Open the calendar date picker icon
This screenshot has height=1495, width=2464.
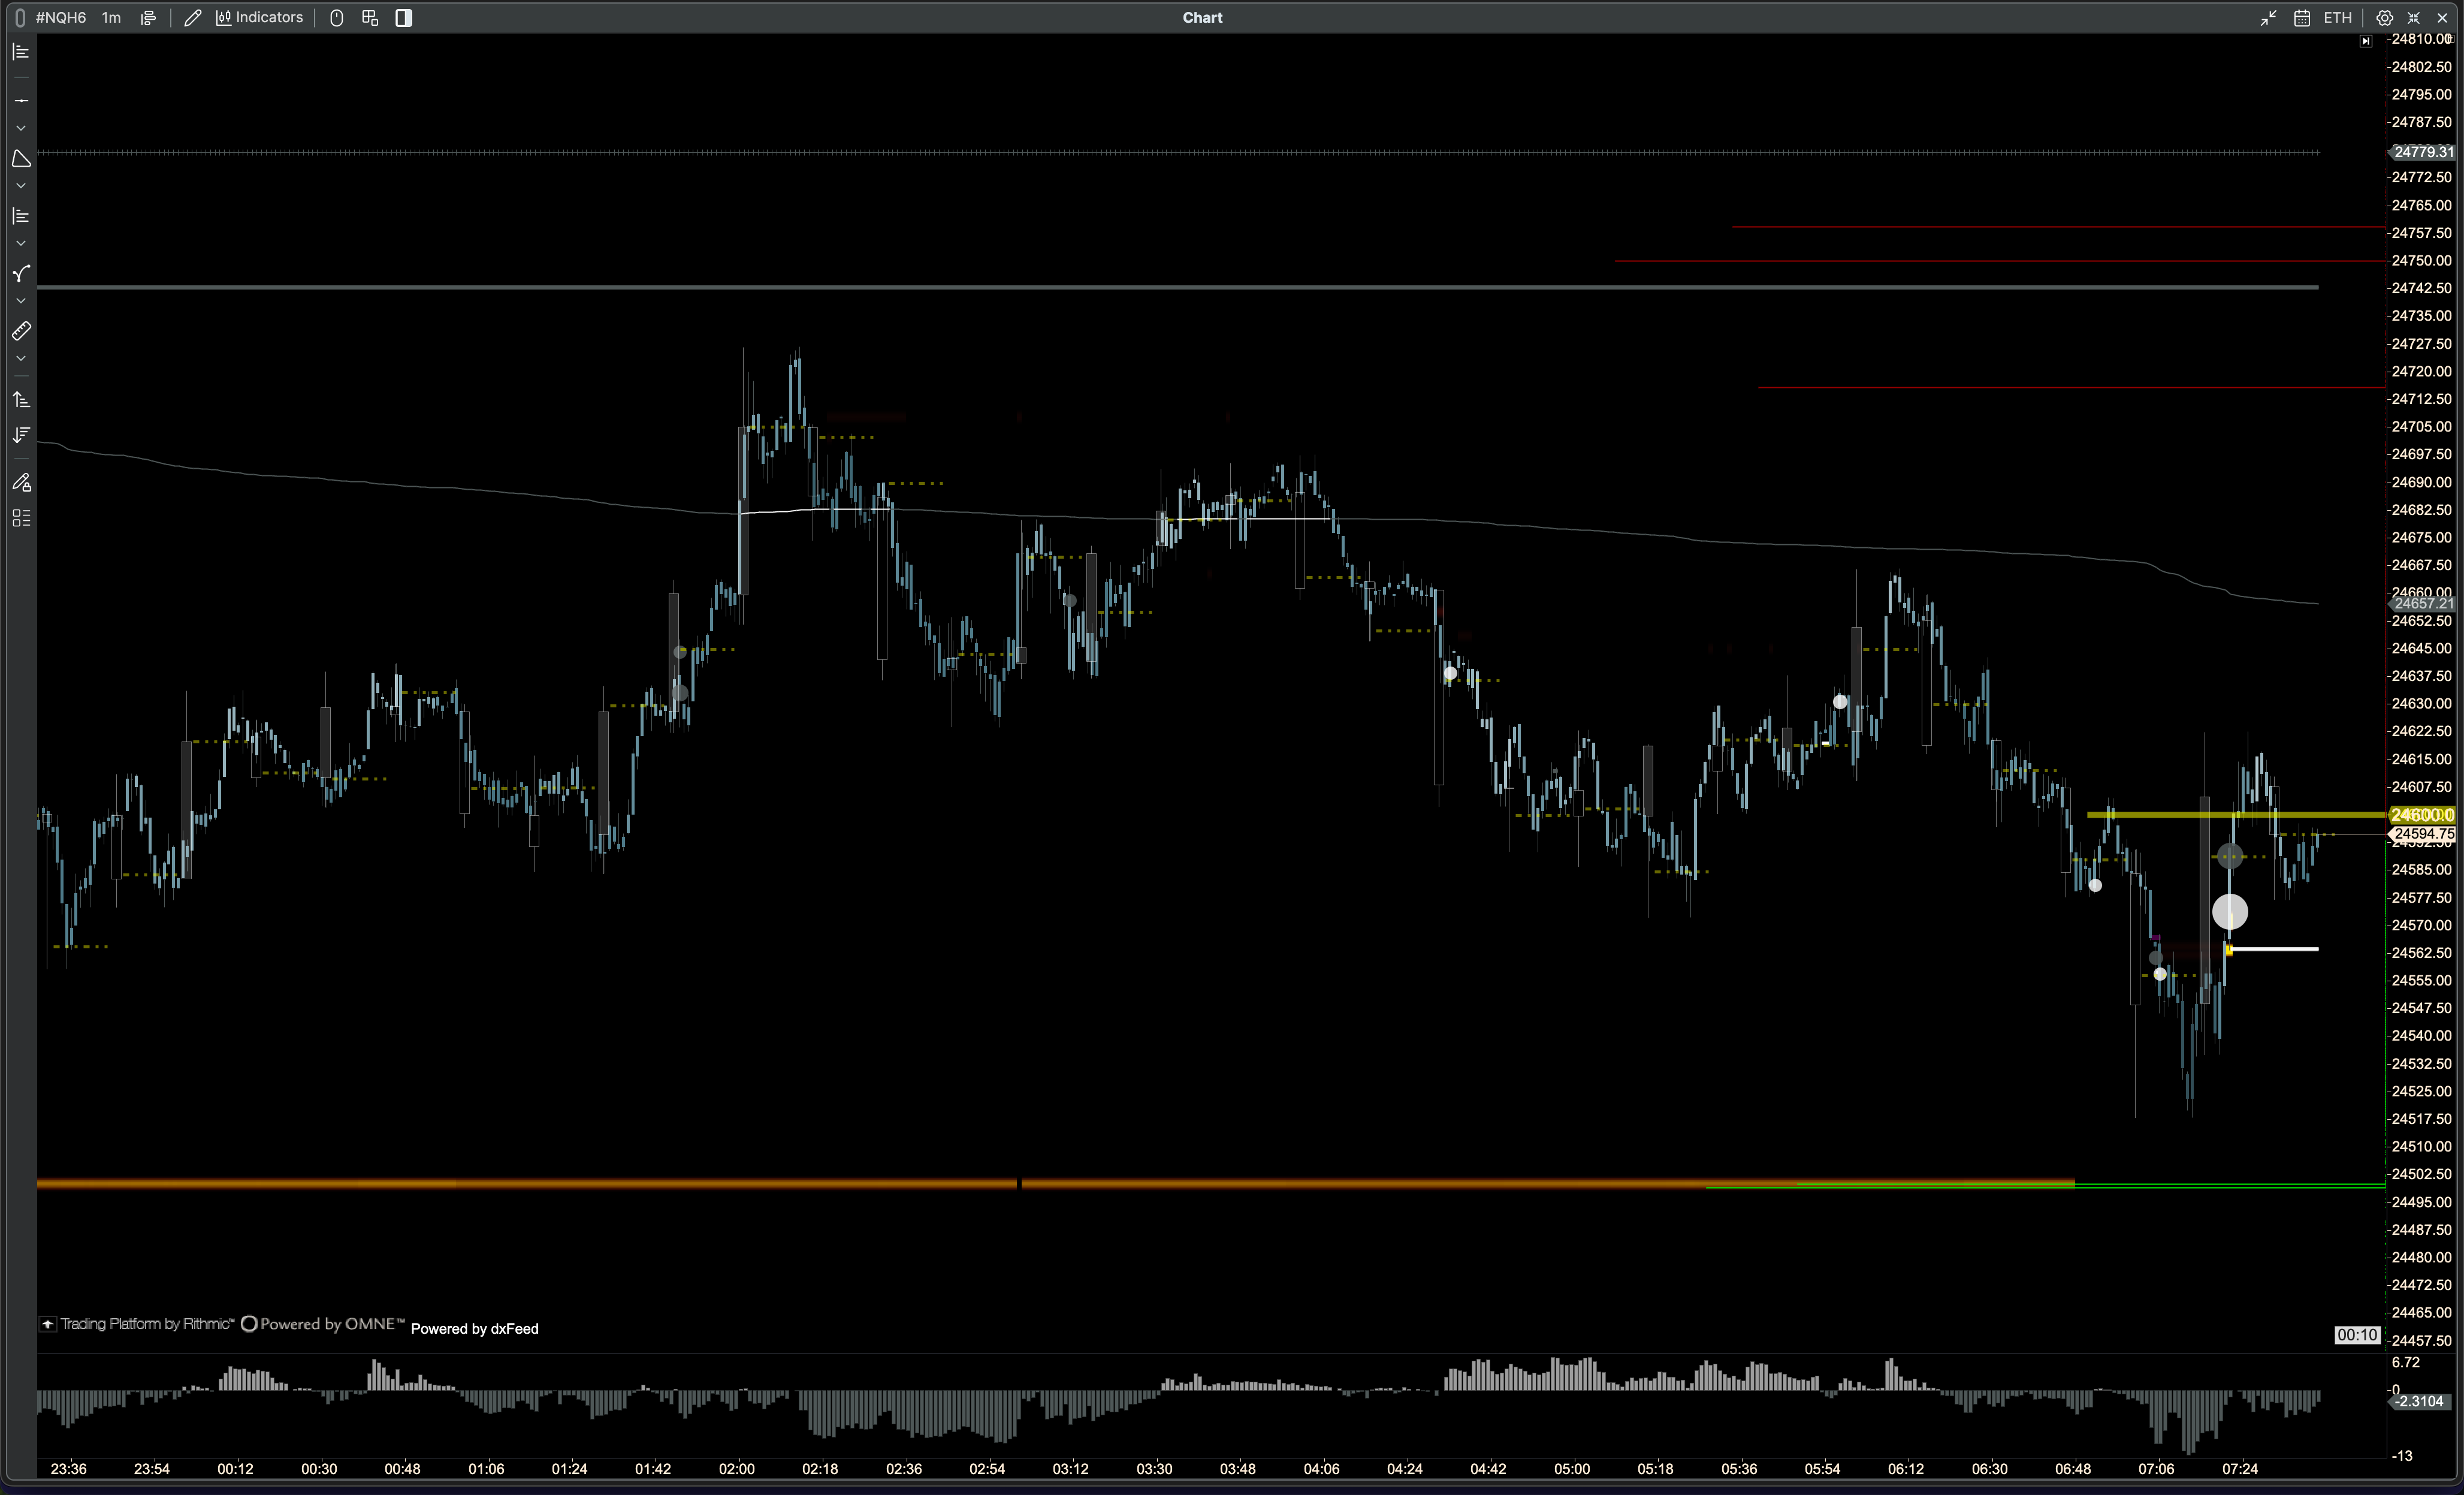(x=2302, y=18)
